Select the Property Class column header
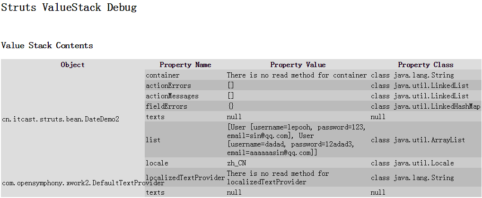 click(425, 65)
